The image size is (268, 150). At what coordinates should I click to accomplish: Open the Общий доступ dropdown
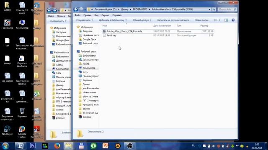point(142,20)
